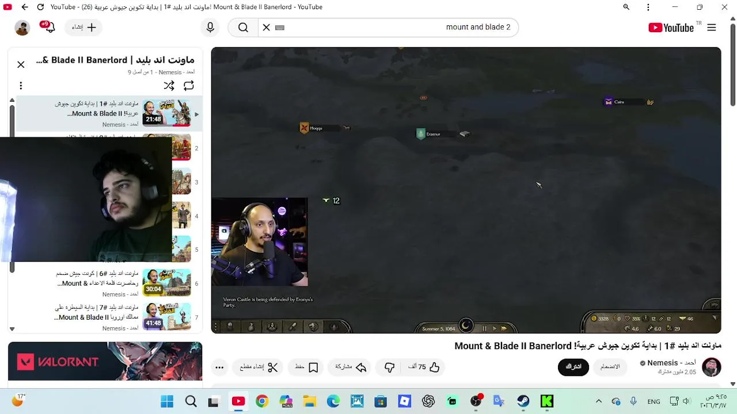
Task: Create a clip (إنشاء مقطع)
Action: pyautogui.click(x=259, y=367)
